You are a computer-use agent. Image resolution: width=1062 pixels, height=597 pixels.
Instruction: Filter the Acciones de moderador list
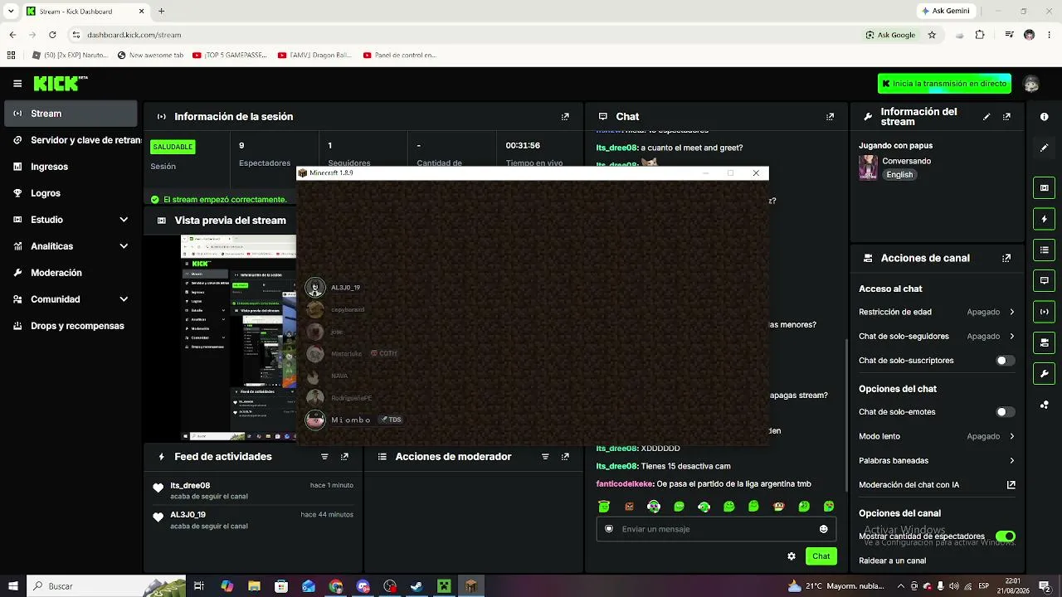(x=545, y=457)
